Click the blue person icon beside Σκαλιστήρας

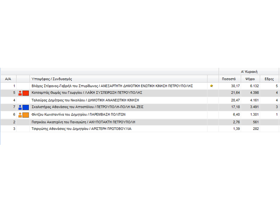click(x=20, y=108)
